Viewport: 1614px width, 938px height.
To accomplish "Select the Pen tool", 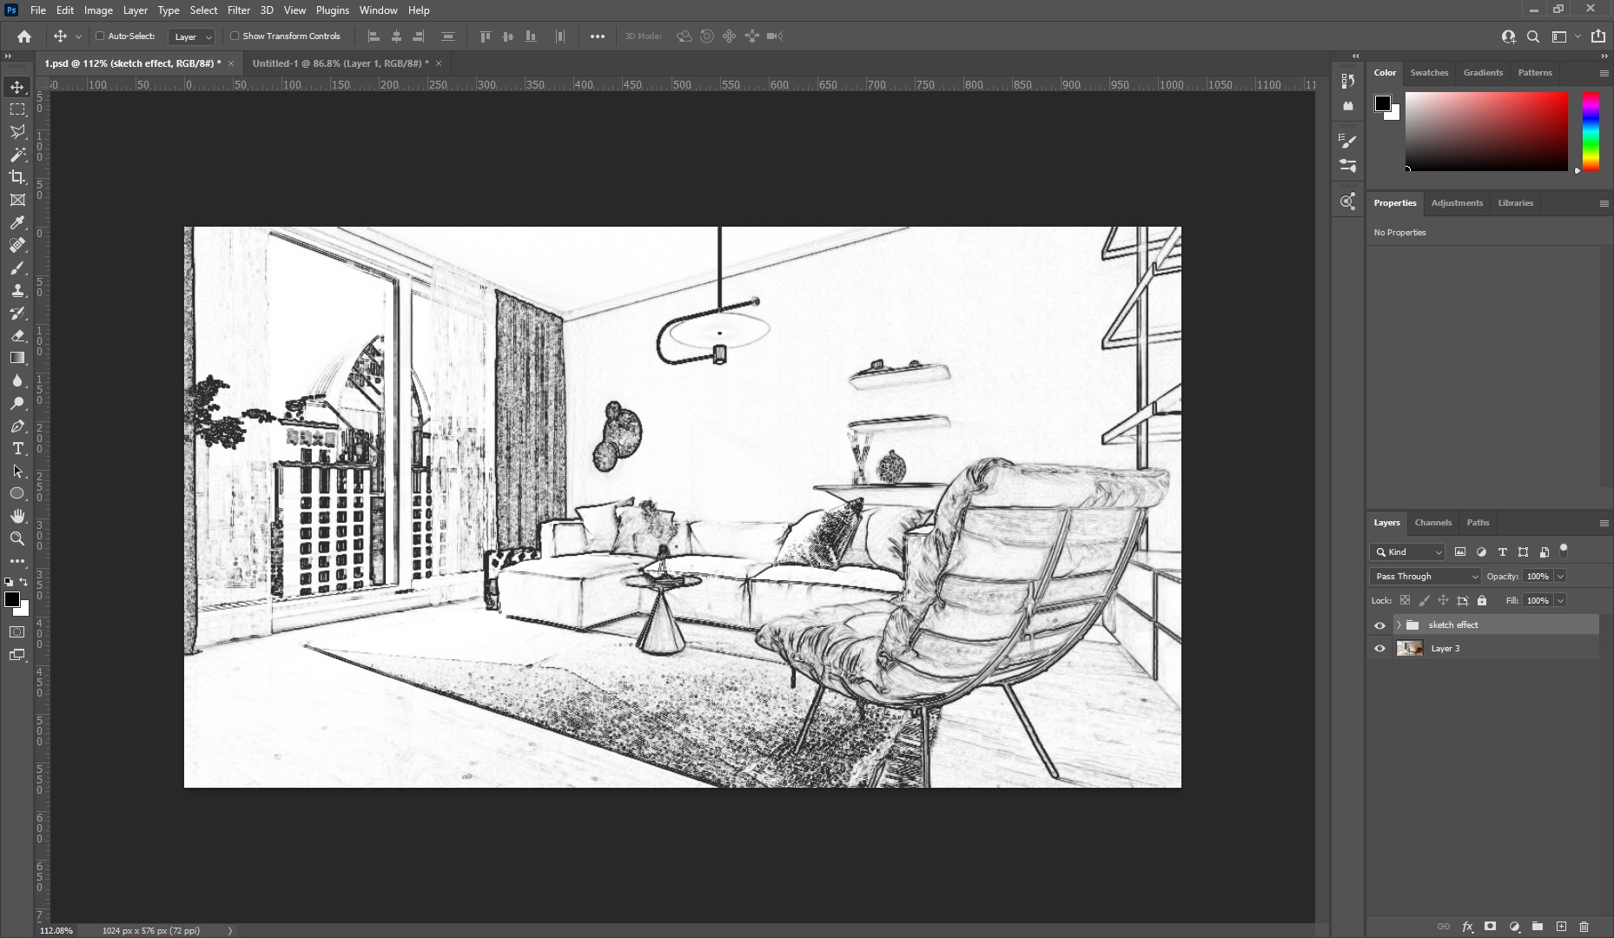I will click(x=17, y=426).
